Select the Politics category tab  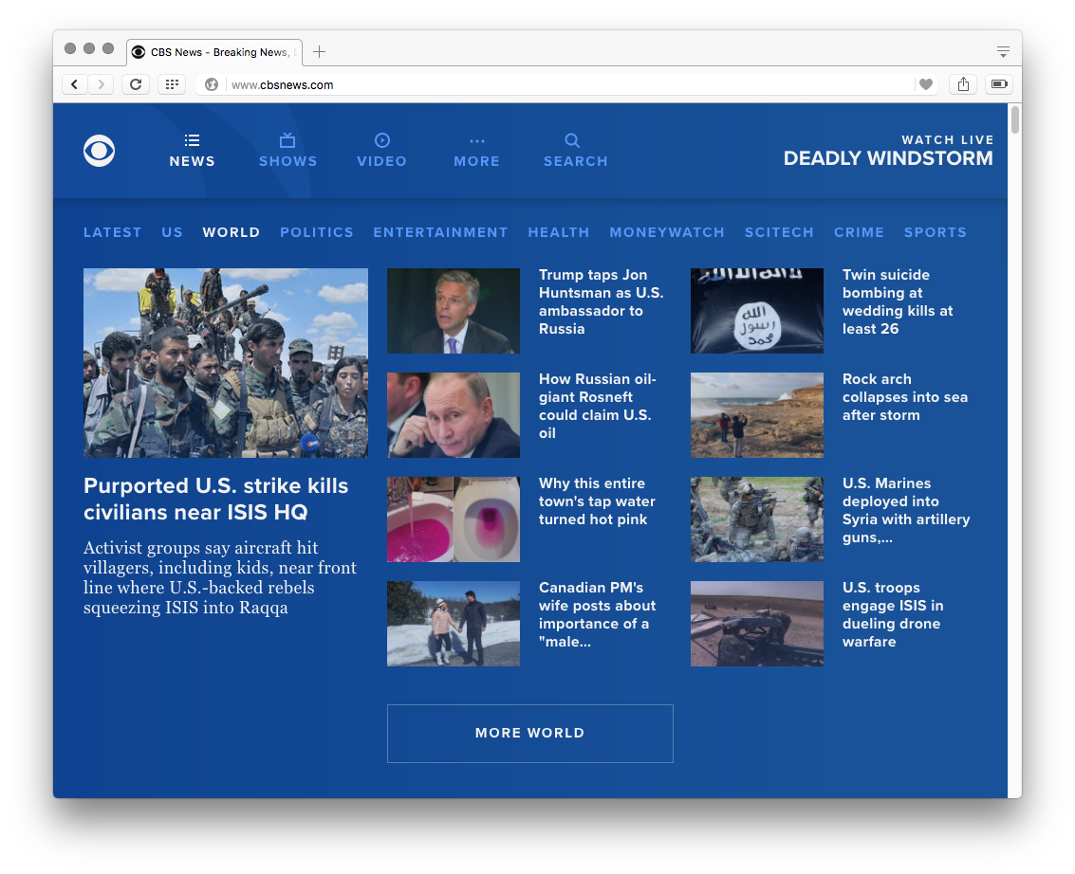click(316, 232)
